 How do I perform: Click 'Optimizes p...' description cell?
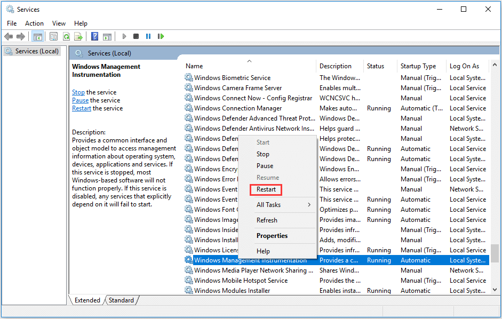click(x=339, y=210)
